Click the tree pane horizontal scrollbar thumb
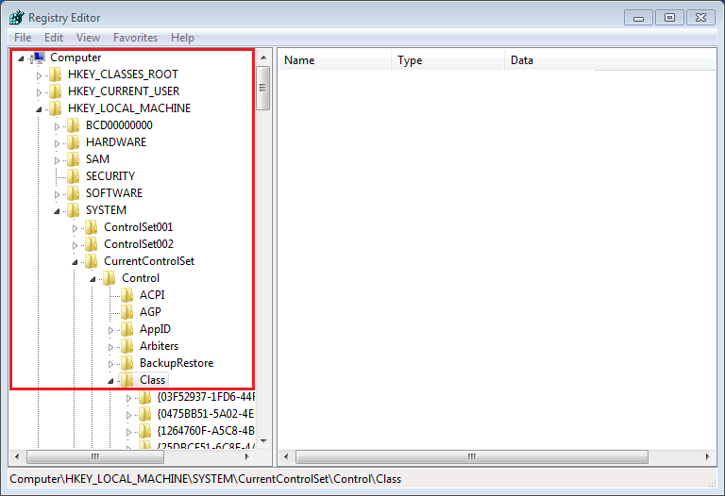Screen dimensions: 725x496 click(x=95, y=456)
